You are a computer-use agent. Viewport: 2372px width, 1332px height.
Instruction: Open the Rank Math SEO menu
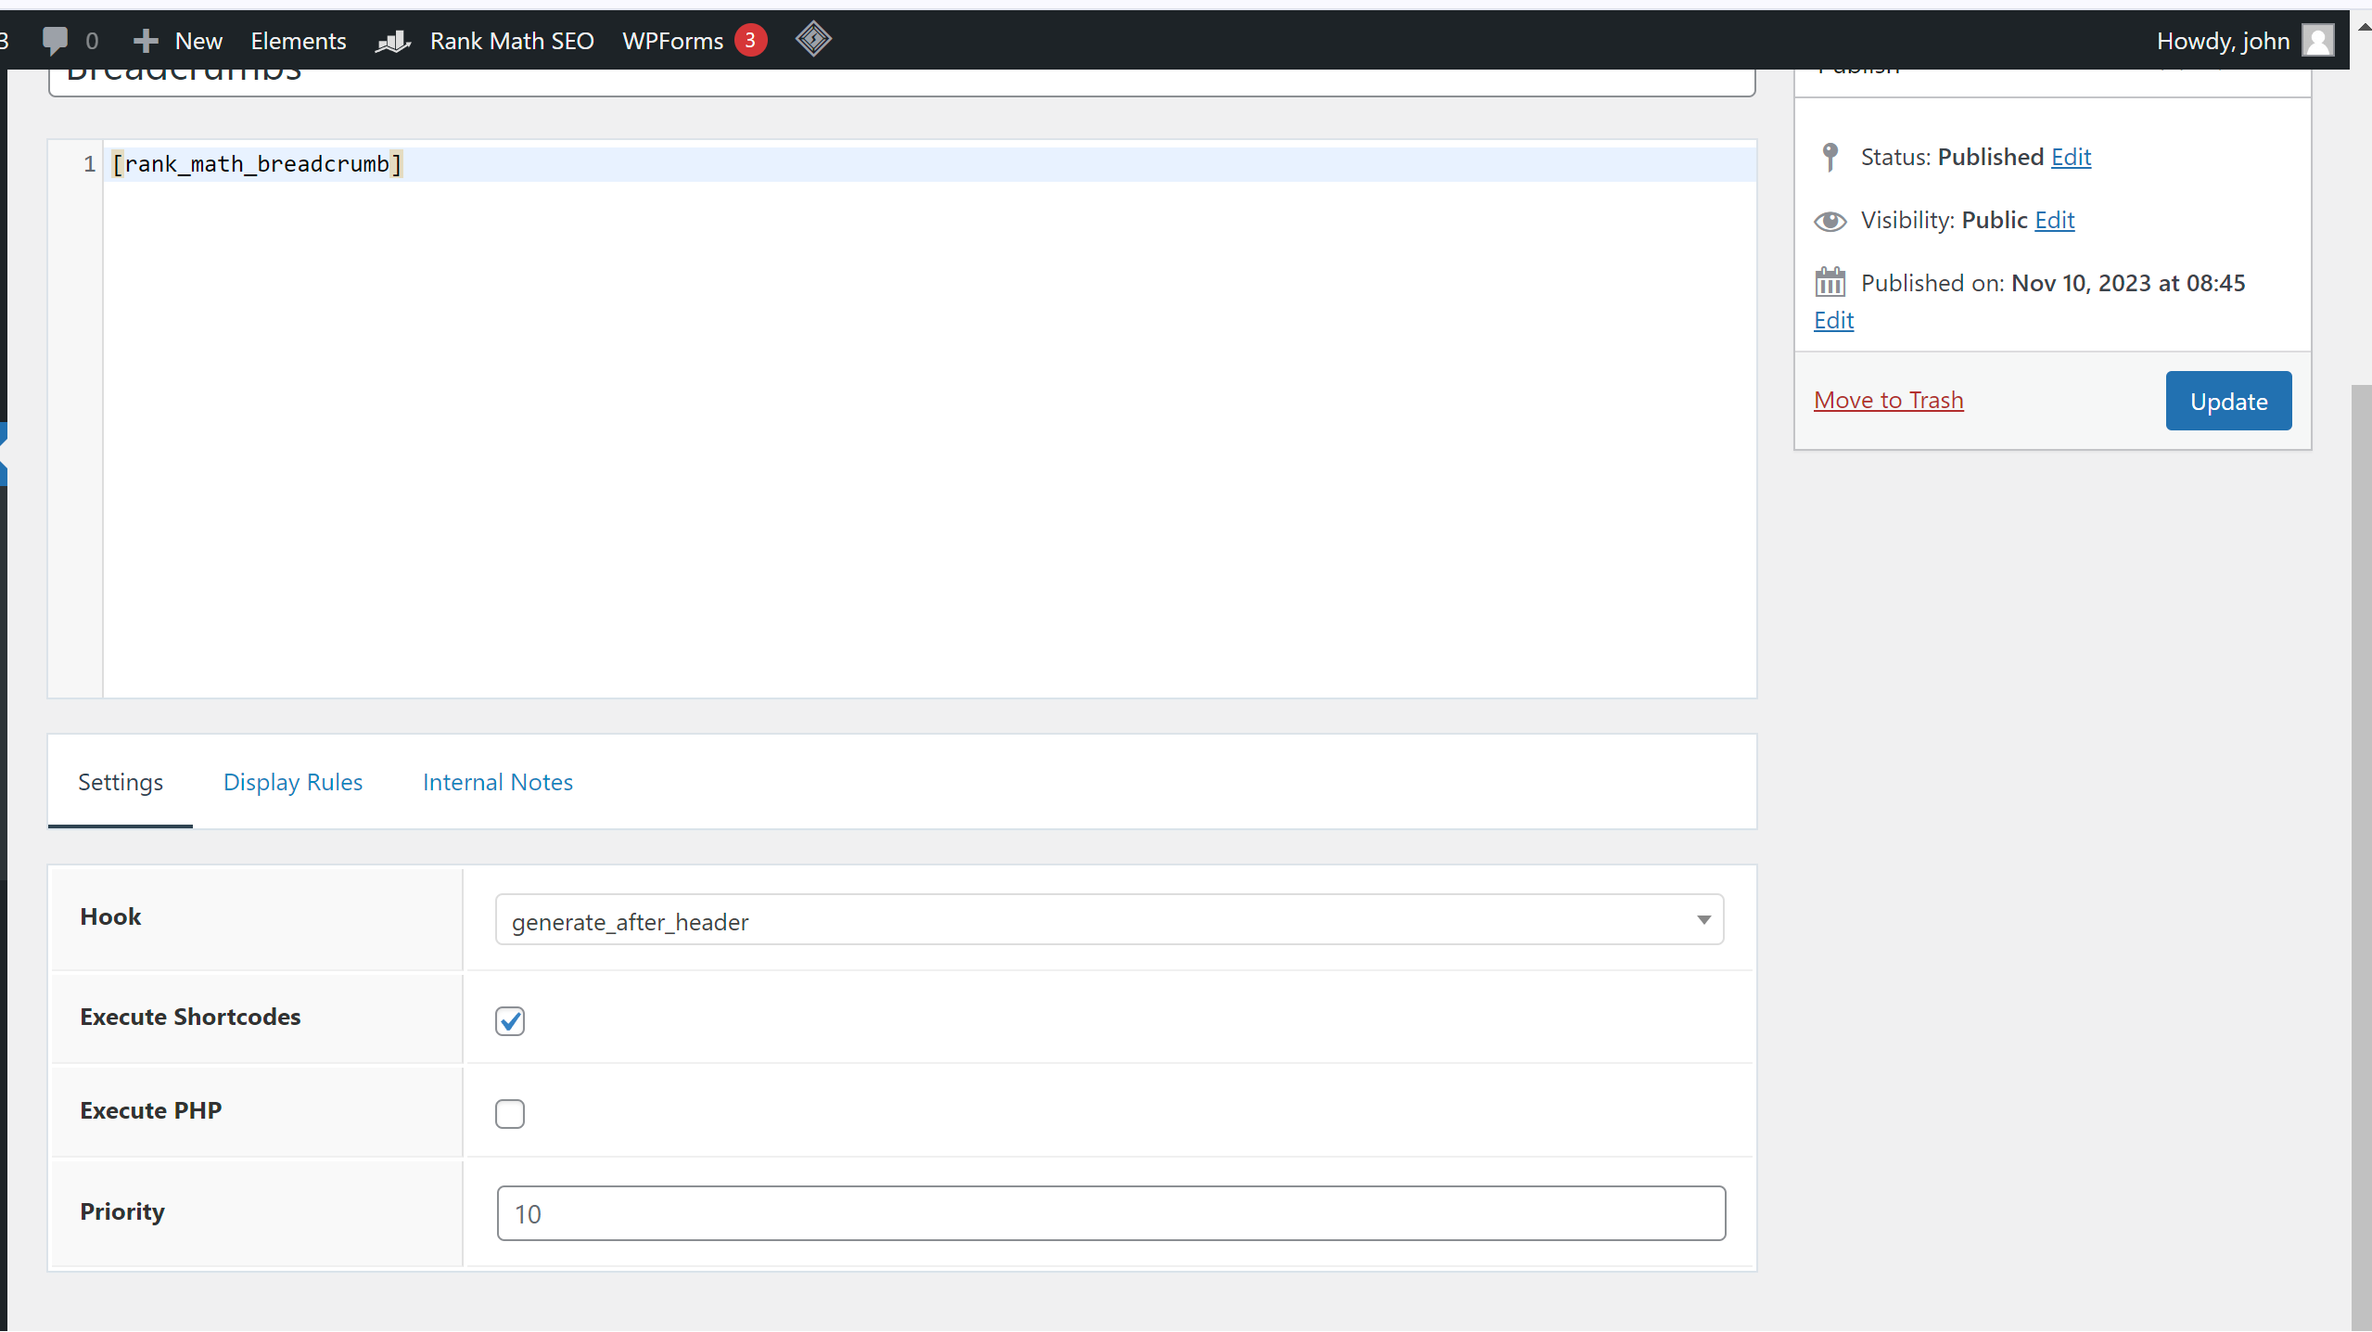(x=512, y=40)
